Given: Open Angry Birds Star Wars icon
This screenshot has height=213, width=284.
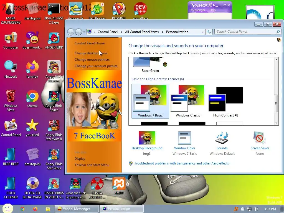Looking at the screenshot, I should point(54,159).
